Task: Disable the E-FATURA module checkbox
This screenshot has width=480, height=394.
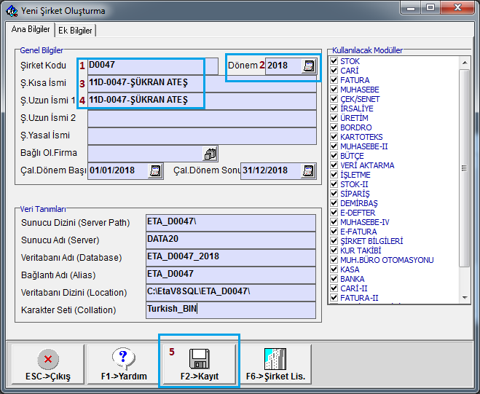Action: pos(334,232)
